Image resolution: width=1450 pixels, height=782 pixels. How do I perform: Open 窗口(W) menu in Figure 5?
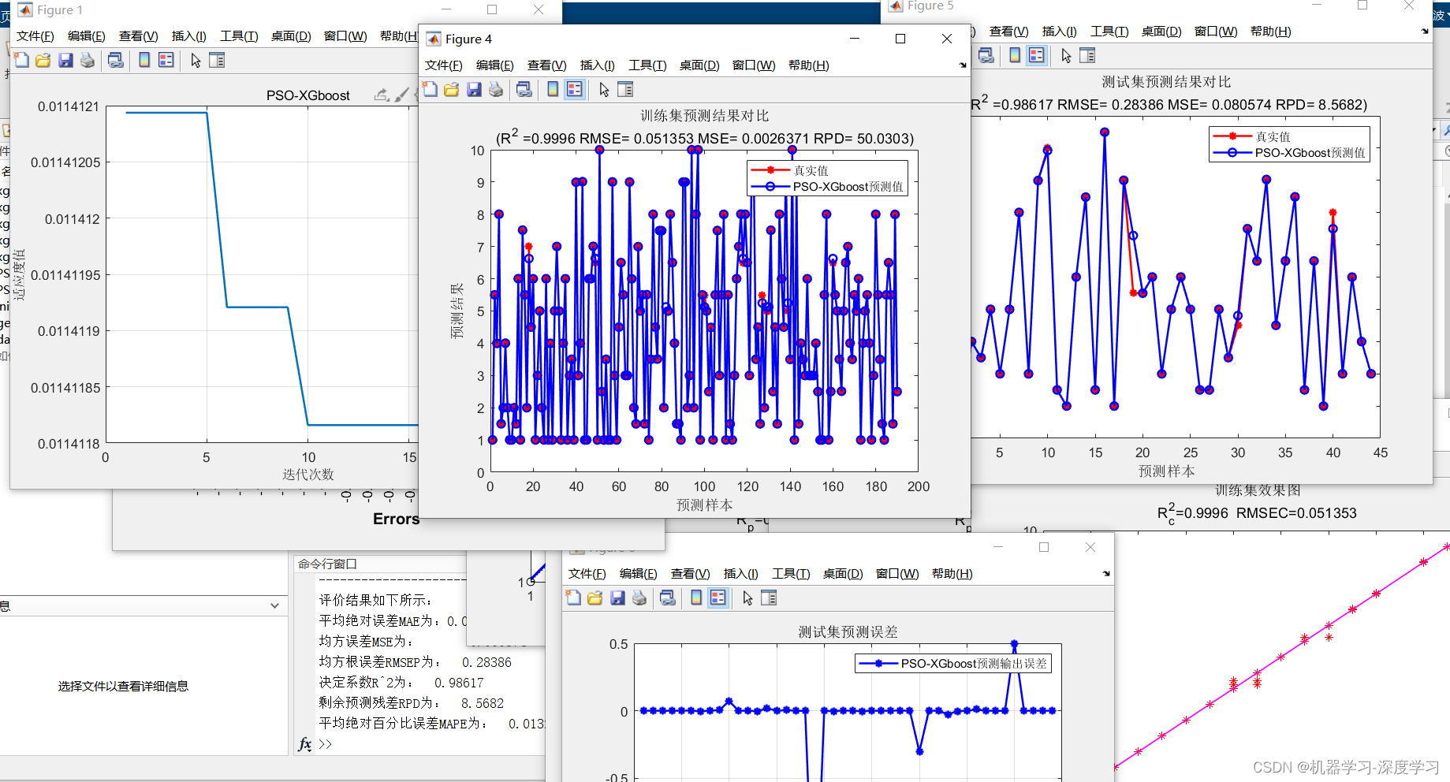1216,32
